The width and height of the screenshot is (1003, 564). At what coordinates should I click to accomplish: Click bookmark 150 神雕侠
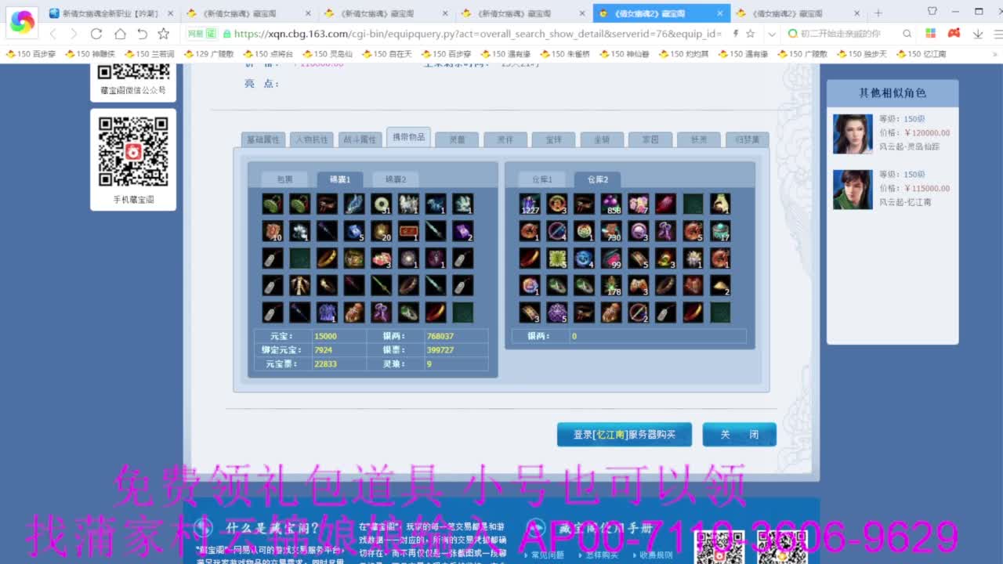click(89, 54)
